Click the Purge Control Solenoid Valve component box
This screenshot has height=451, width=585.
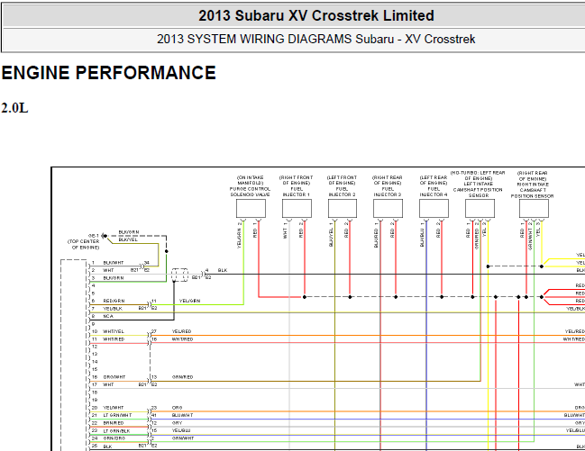(251, 208)
